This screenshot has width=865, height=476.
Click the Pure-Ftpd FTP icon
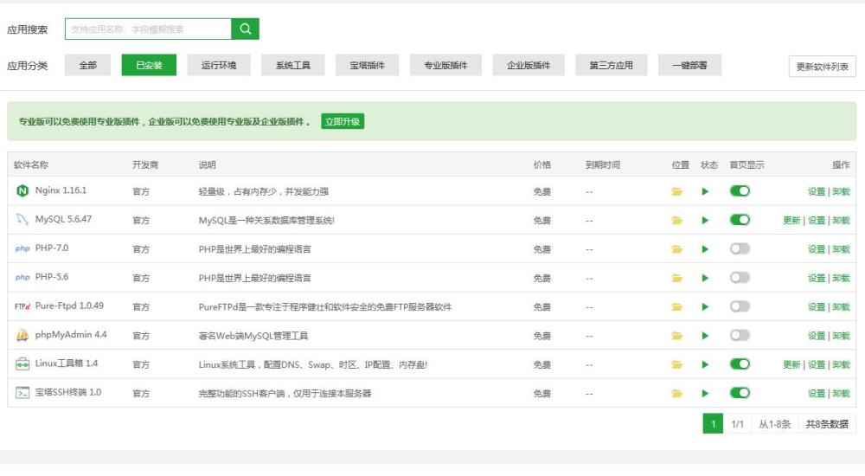coord(22,306)
